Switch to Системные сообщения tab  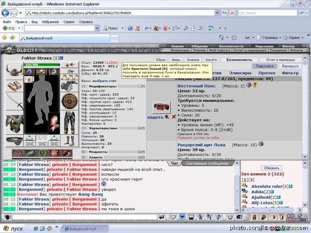(207, 164)
